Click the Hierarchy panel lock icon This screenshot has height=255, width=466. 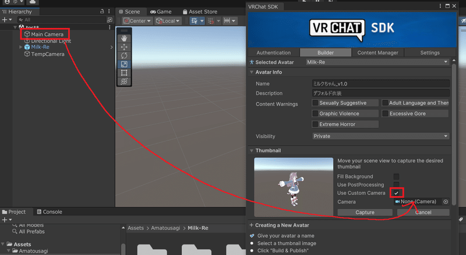point(102,11)
